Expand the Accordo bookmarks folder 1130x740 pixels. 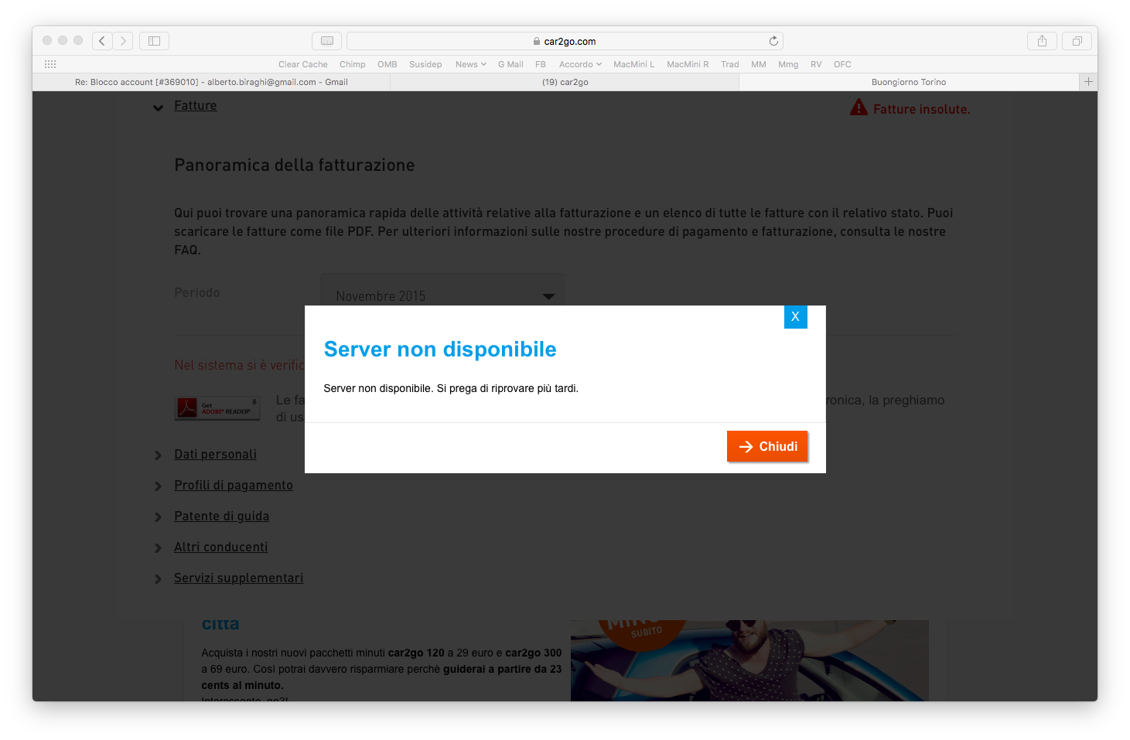pyautogui.click(x=580, y=64)
